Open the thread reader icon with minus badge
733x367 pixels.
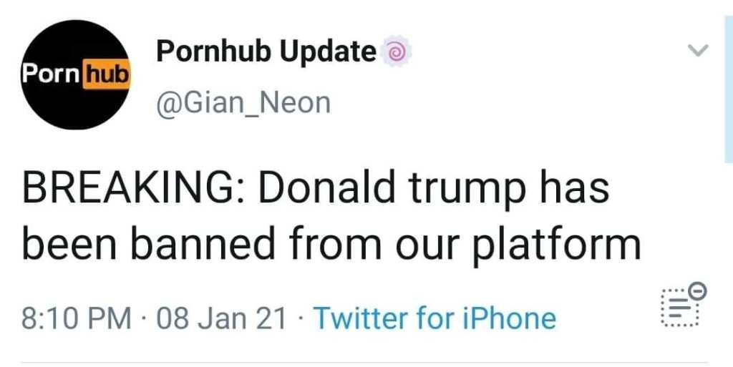(683, 306)
